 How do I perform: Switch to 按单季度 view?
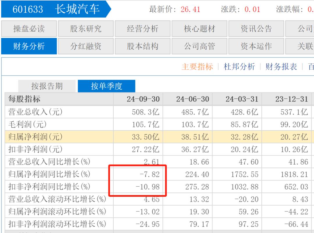tap(106, 86)
